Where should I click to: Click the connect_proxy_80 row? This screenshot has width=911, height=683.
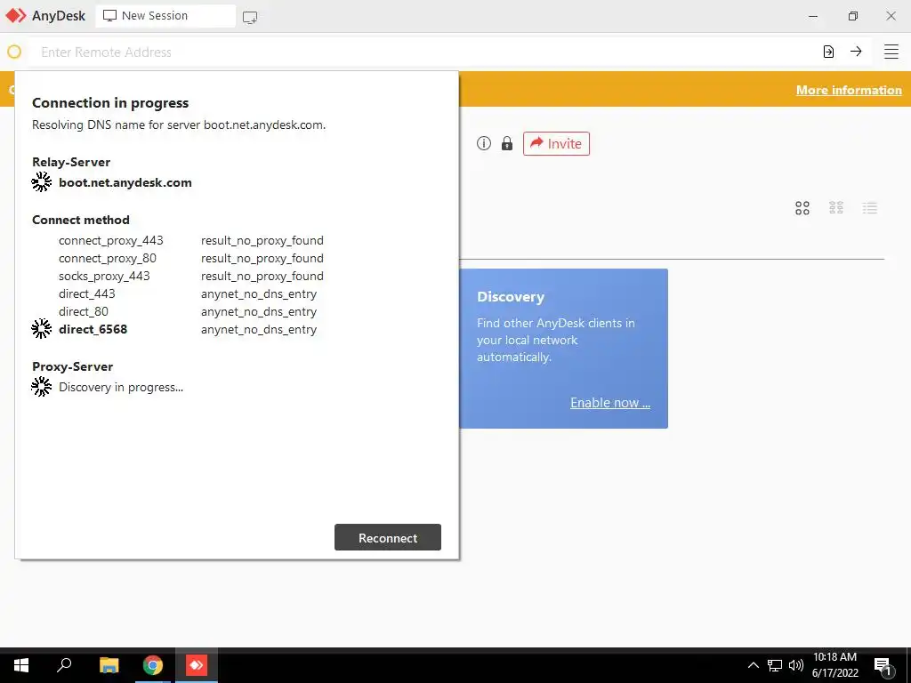(x=190, y=259)
